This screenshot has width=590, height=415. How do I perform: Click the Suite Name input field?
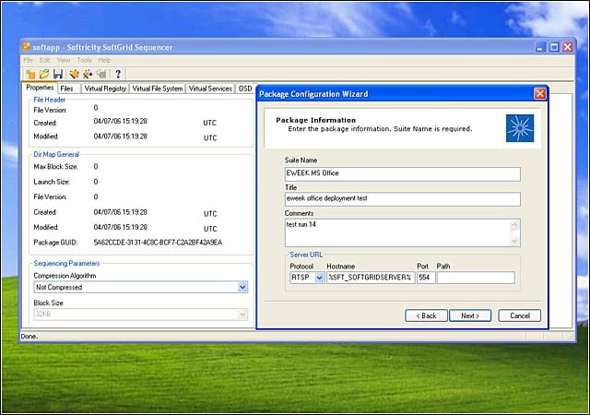pos(403,173)
